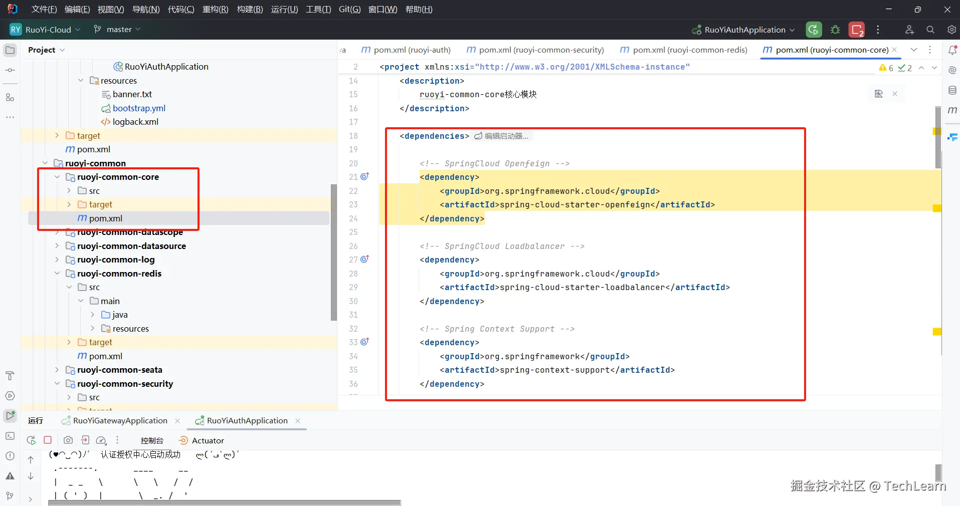Open the Project view mode dropdown

tap(47, 50)
